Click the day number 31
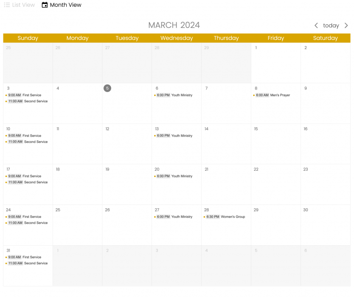The width and height of the screenshot is (354, 297). (x=8, y=250)
